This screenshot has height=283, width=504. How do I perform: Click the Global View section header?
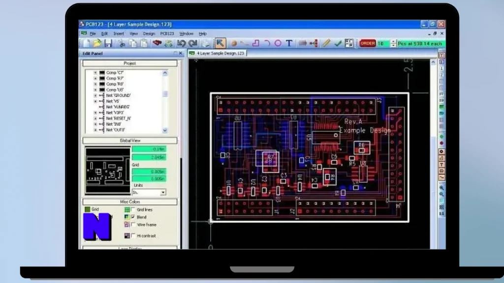pos(130,141)
